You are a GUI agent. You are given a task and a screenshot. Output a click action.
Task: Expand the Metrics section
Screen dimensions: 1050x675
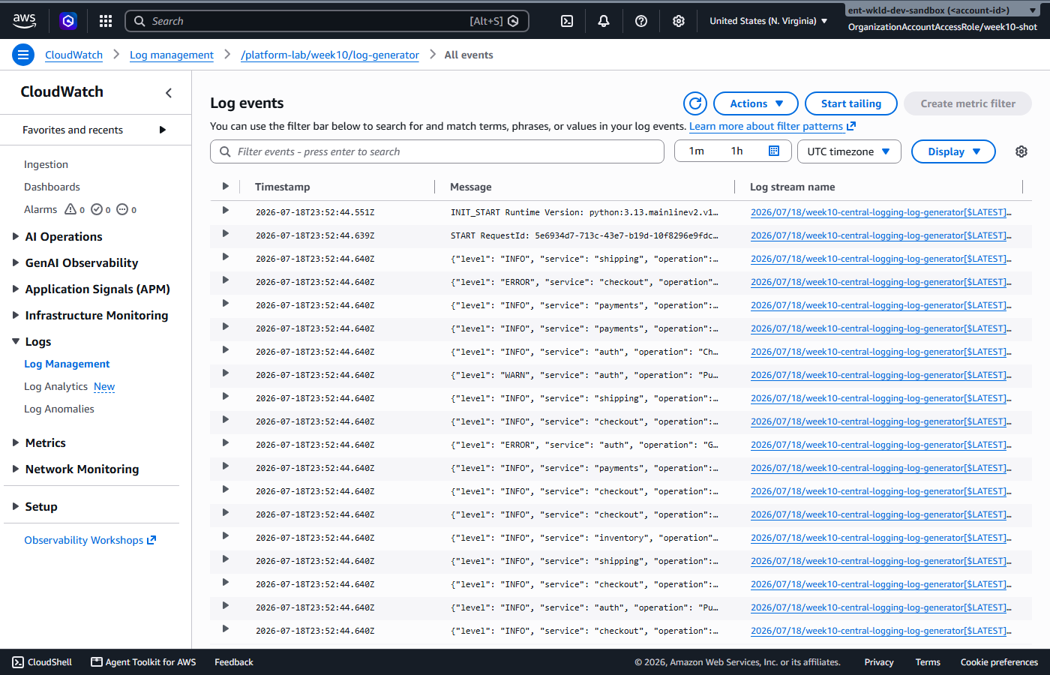[16, 442]
